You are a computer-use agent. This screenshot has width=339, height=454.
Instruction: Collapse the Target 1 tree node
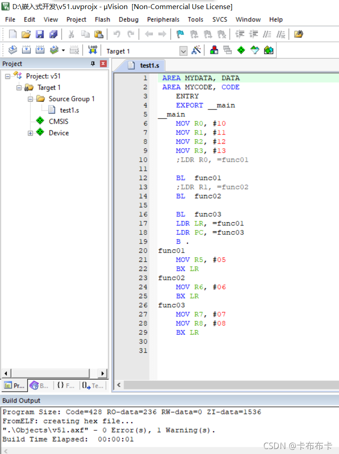coord(19,88)
